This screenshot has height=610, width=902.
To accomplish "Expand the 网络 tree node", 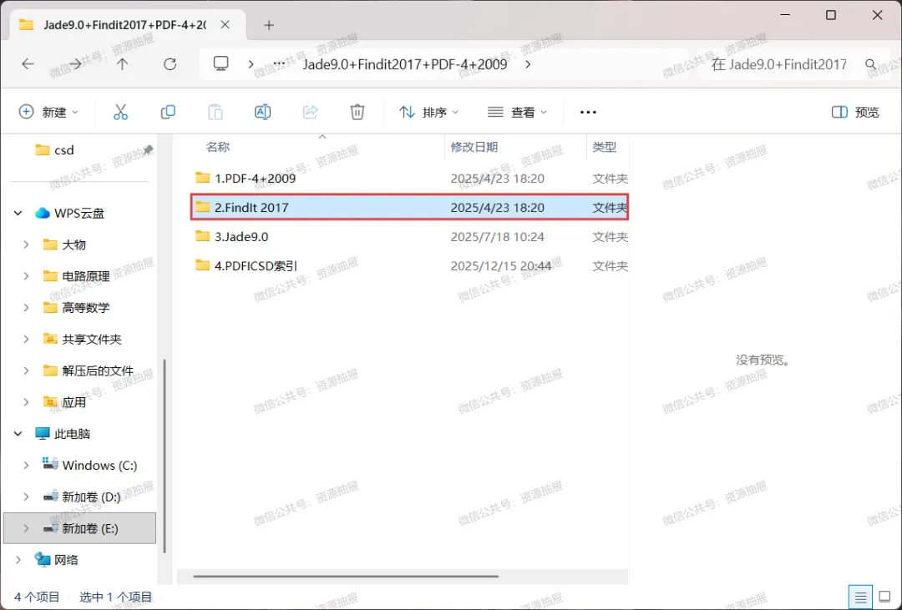I will [18, 559].
